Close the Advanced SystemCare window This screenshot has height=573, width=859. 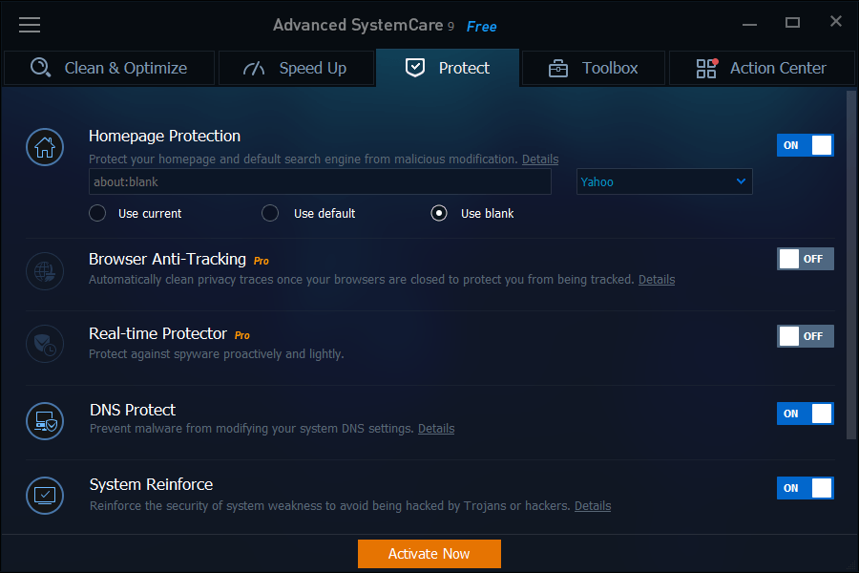[835, 21]
